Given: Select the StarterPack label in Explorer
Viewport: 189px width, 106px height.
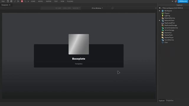Looking at the screenshot, I should click(x=168, y=35).
